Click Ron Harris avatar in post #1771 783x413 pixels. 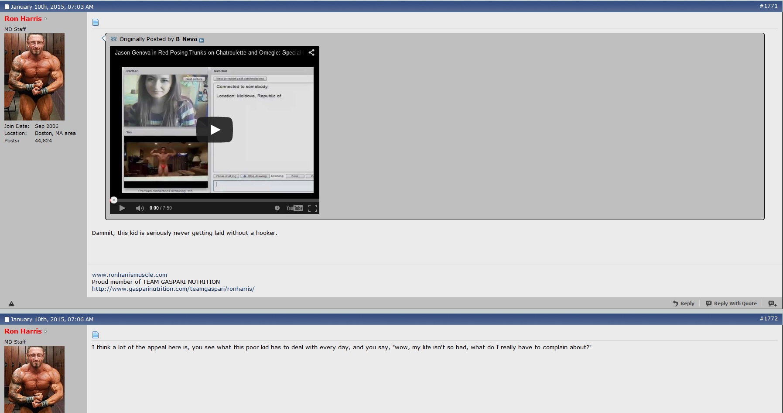34,77
